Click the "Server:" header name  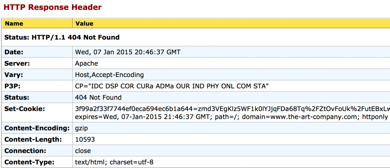(x=17, y=63)
